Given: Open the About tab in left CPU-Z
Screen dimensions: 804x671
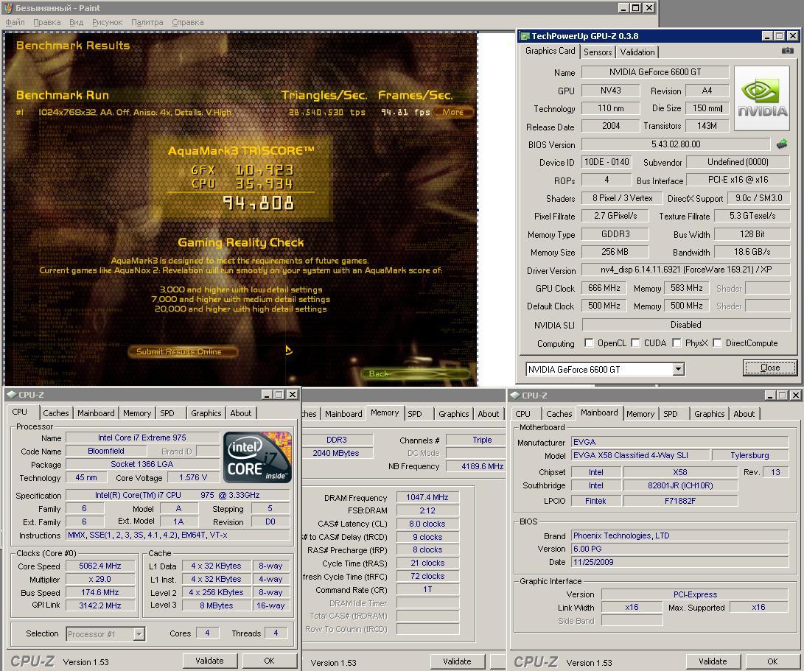Looking at the screenshot, I should [240, 413].
